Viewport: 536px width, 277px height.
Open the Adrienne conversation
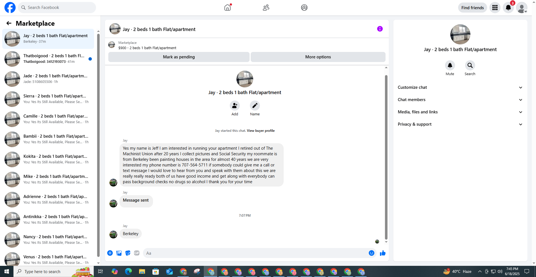[48, 200]
